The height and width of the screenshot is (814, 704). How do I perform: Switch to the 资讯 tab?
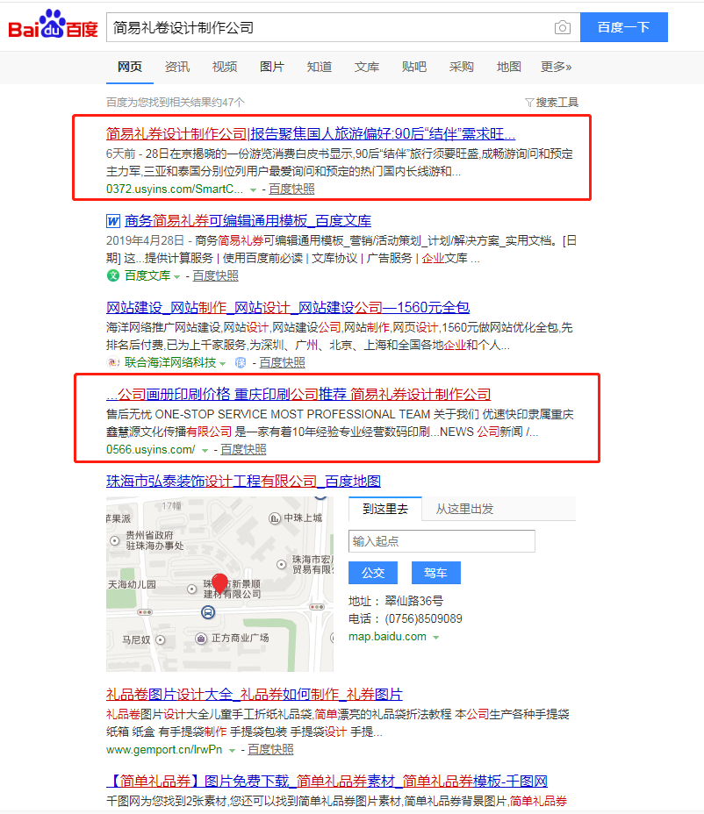[x=177, y=67]
